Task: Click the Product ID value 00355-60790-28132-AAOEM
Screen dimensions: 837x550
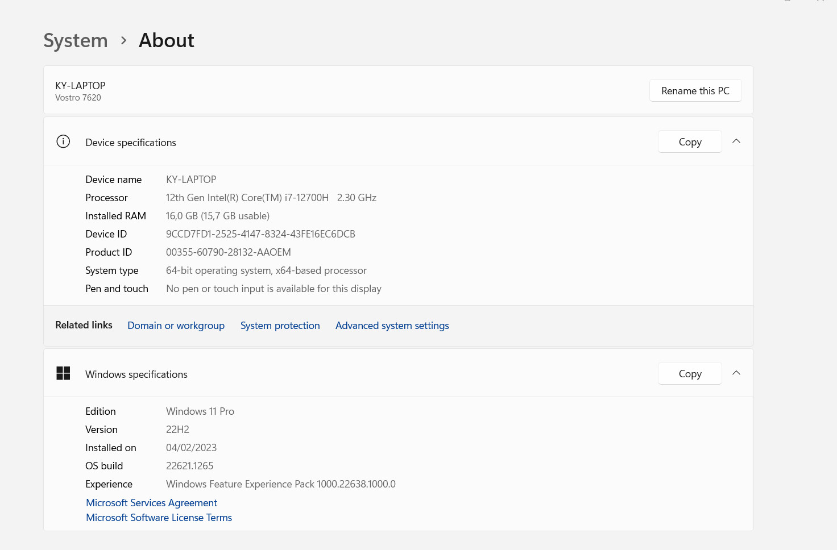Action: pyautogui.click(x=228, y=252)
